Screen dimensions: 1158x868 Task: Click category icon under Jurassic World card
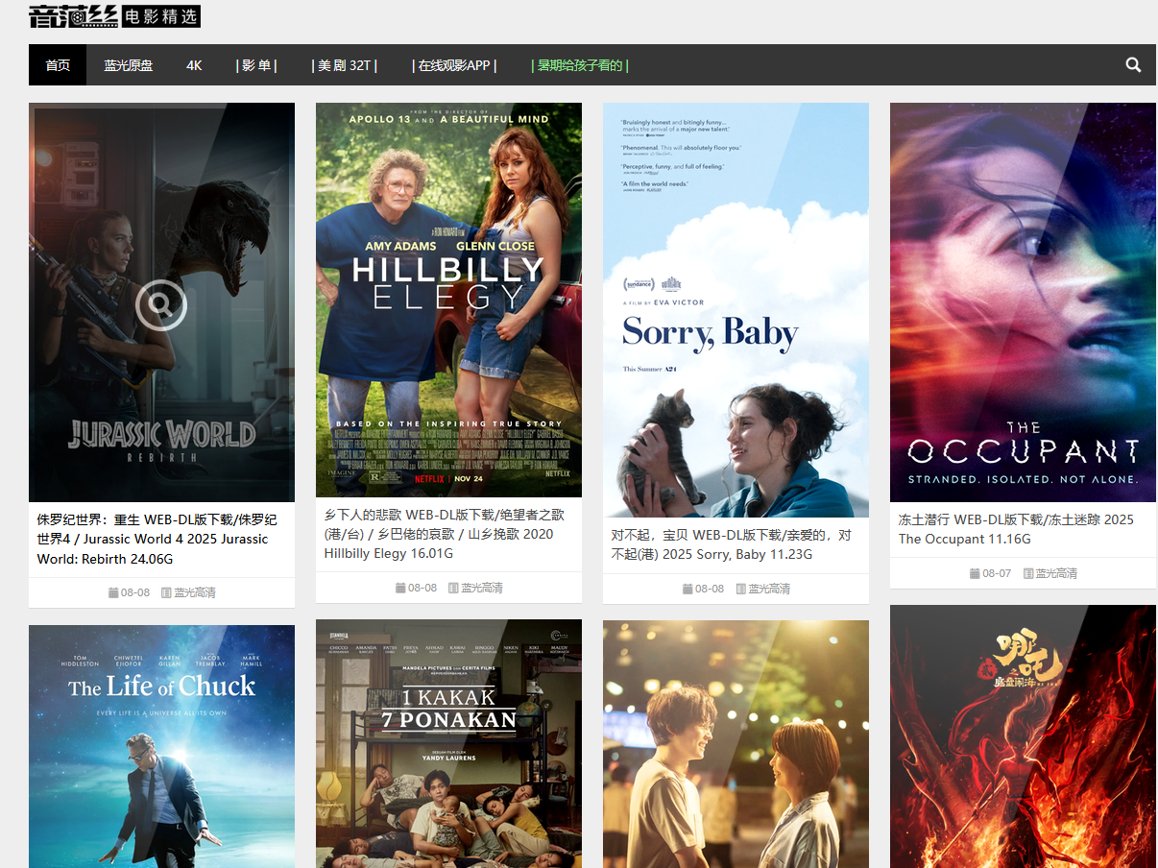(166, 592)
